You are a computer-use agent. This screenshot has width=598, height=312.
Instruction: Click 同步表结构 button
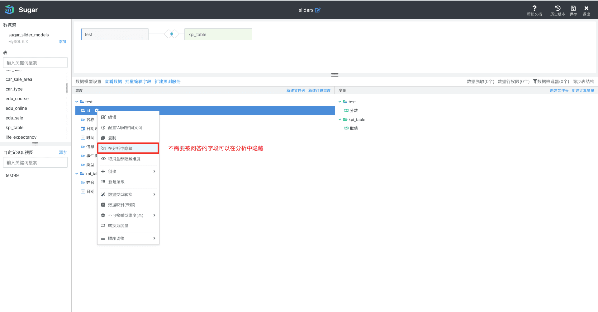point(583,81)
